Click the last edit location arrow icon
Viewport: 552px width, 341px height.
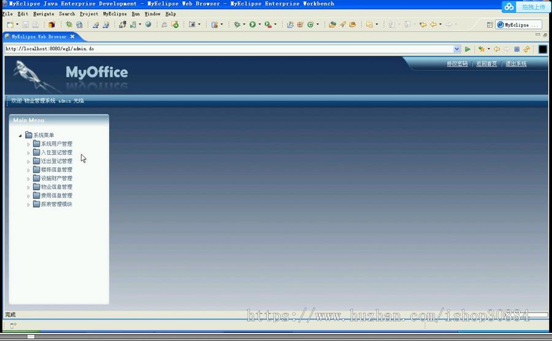tap(423, 24)
